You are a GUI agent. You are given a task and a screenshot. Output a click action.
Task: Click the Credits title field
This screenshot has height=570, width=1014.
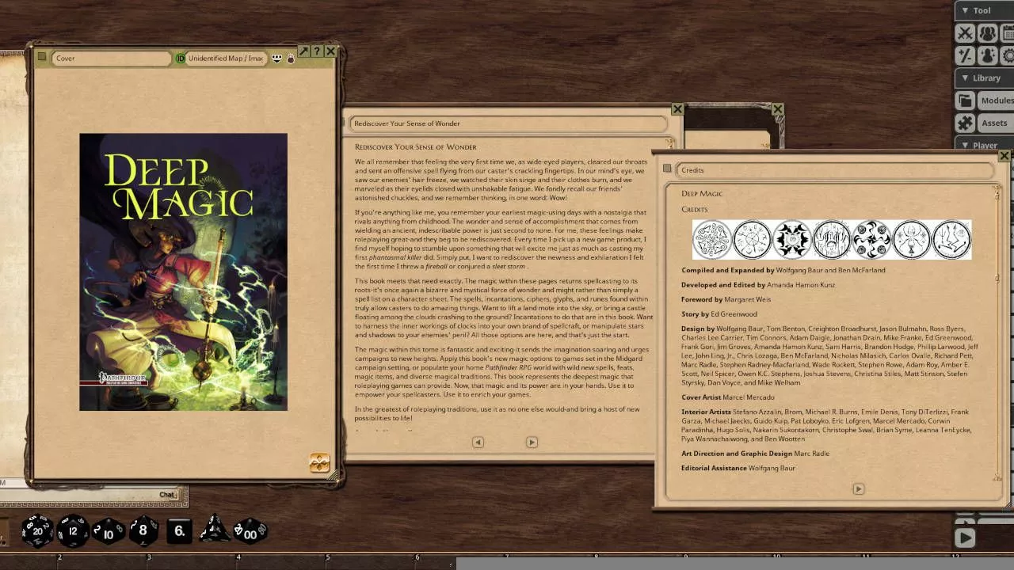(x=835, y=170)
